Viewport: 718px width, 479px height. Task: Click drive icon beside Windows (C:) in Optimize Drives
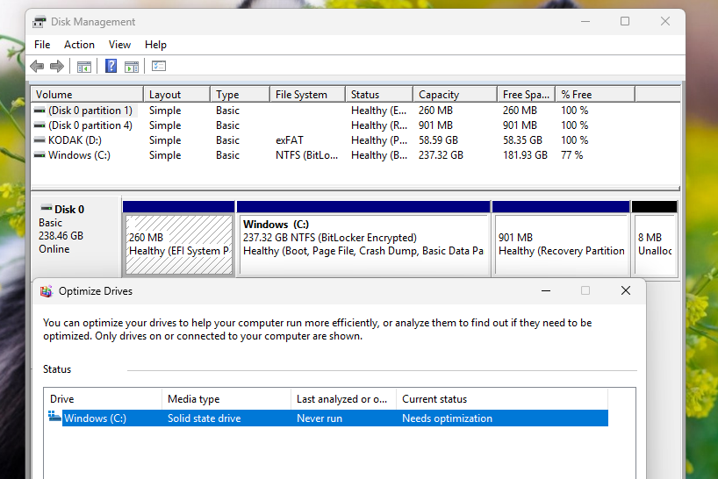tap(54, 417)
